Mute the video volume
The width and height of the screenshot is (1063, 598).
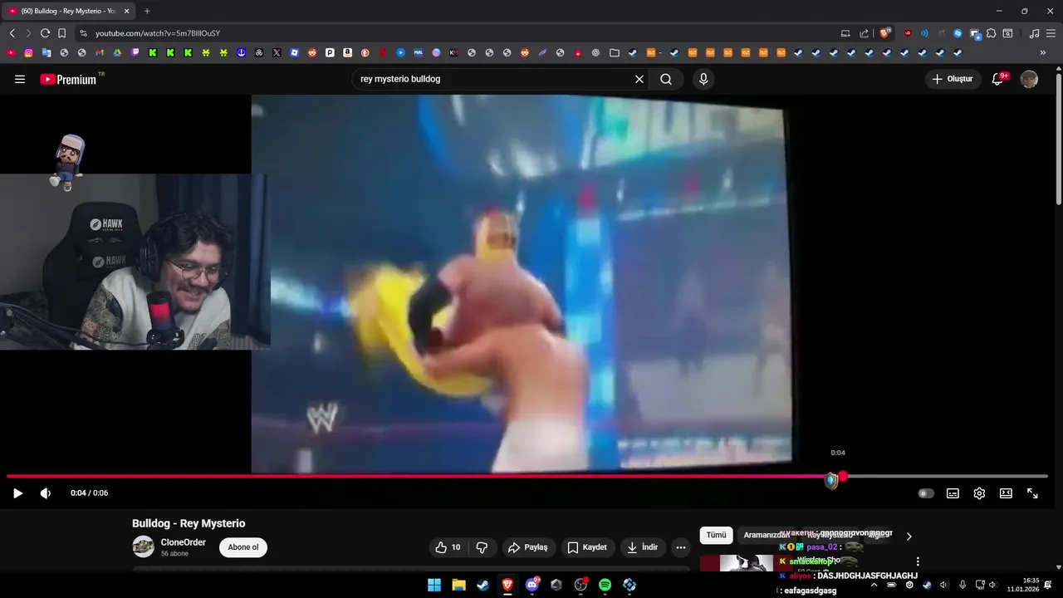46,493
